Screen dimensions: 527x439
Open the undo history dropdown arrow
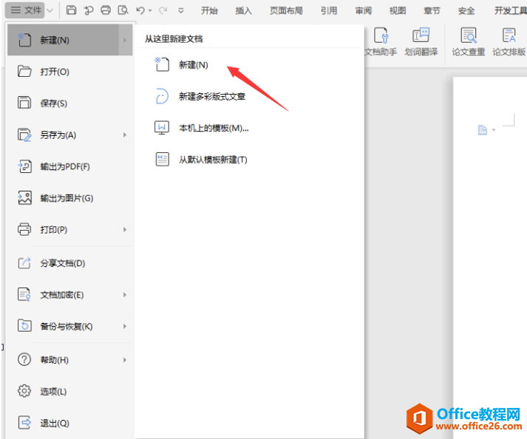150,11
